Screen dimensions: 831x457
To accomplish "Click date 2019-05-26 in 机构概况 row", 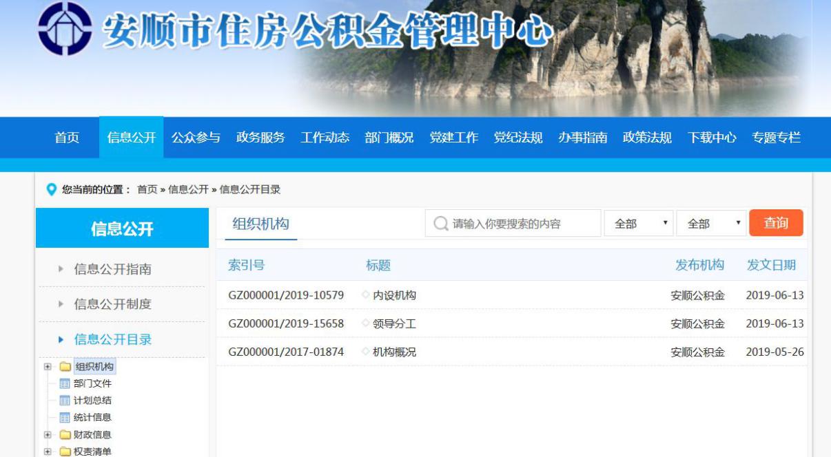I will [774, 352].
